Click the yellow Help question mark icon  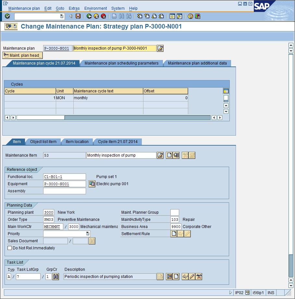tap(190, 16)
